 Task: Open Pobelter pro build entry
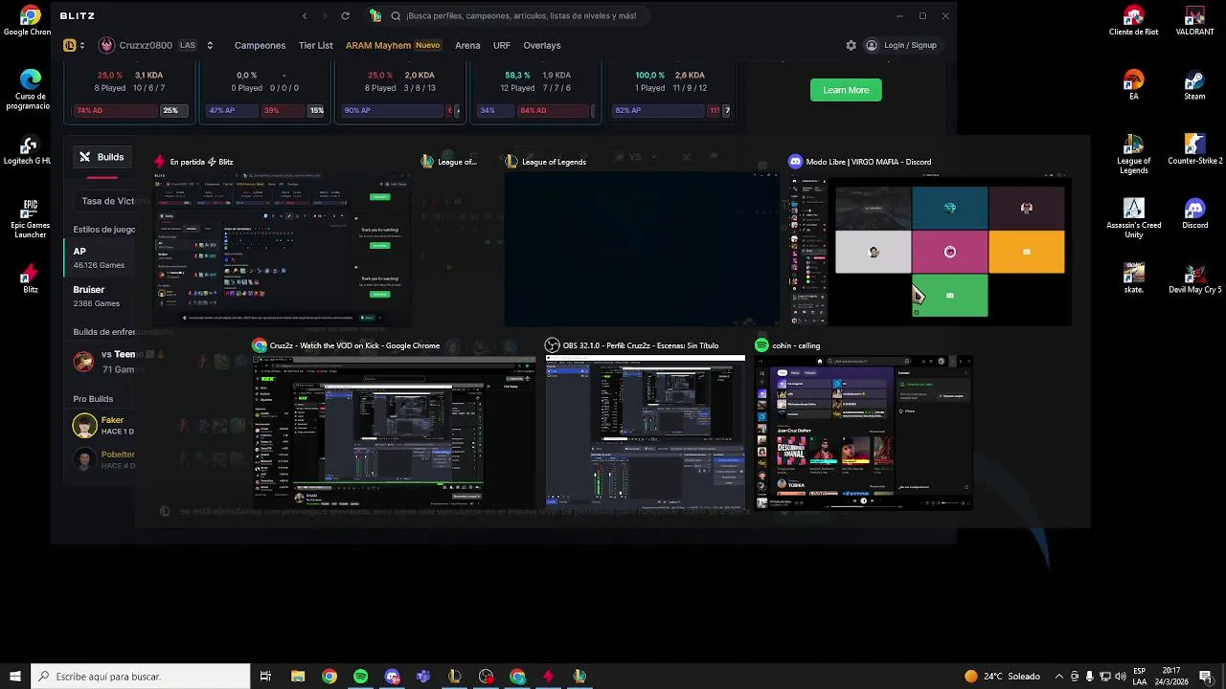tap(103, 459)
